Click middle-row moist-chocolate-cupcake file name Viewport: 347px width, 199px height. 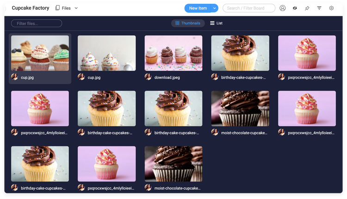[244, 133]
